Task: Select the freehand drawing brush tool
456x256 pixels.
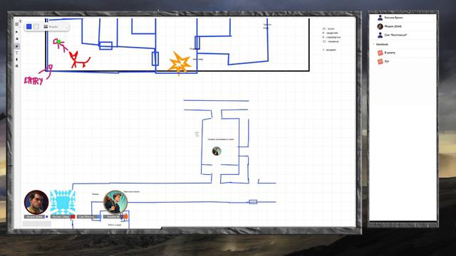Action: [16, 46]
